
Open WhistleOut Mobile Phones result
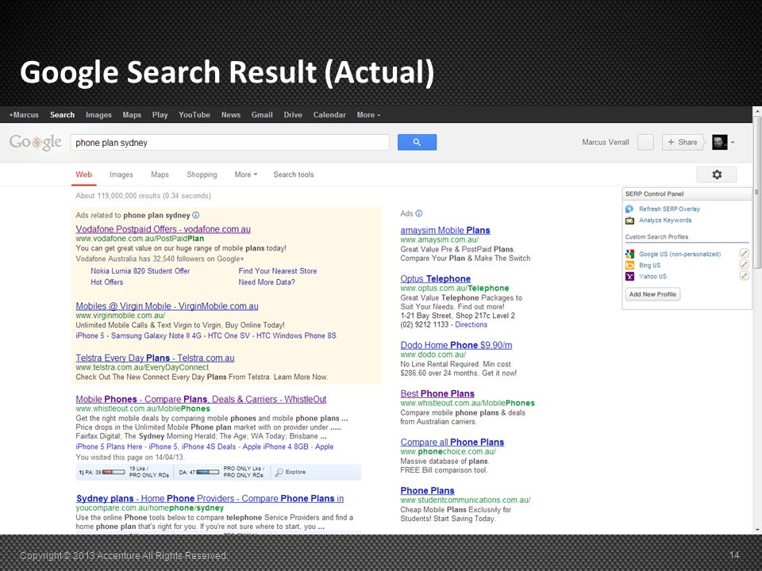[x=201, y=399]
